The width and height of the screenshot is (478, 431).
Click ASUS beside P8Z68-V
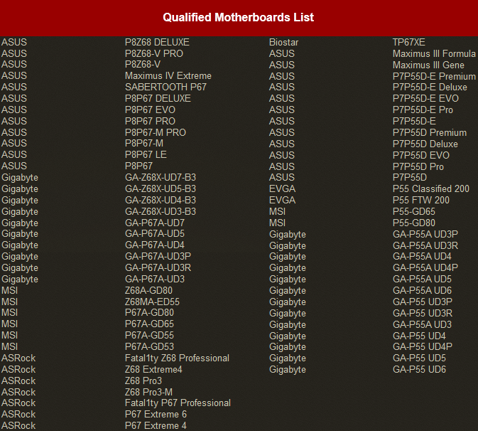tap(14, 64)
